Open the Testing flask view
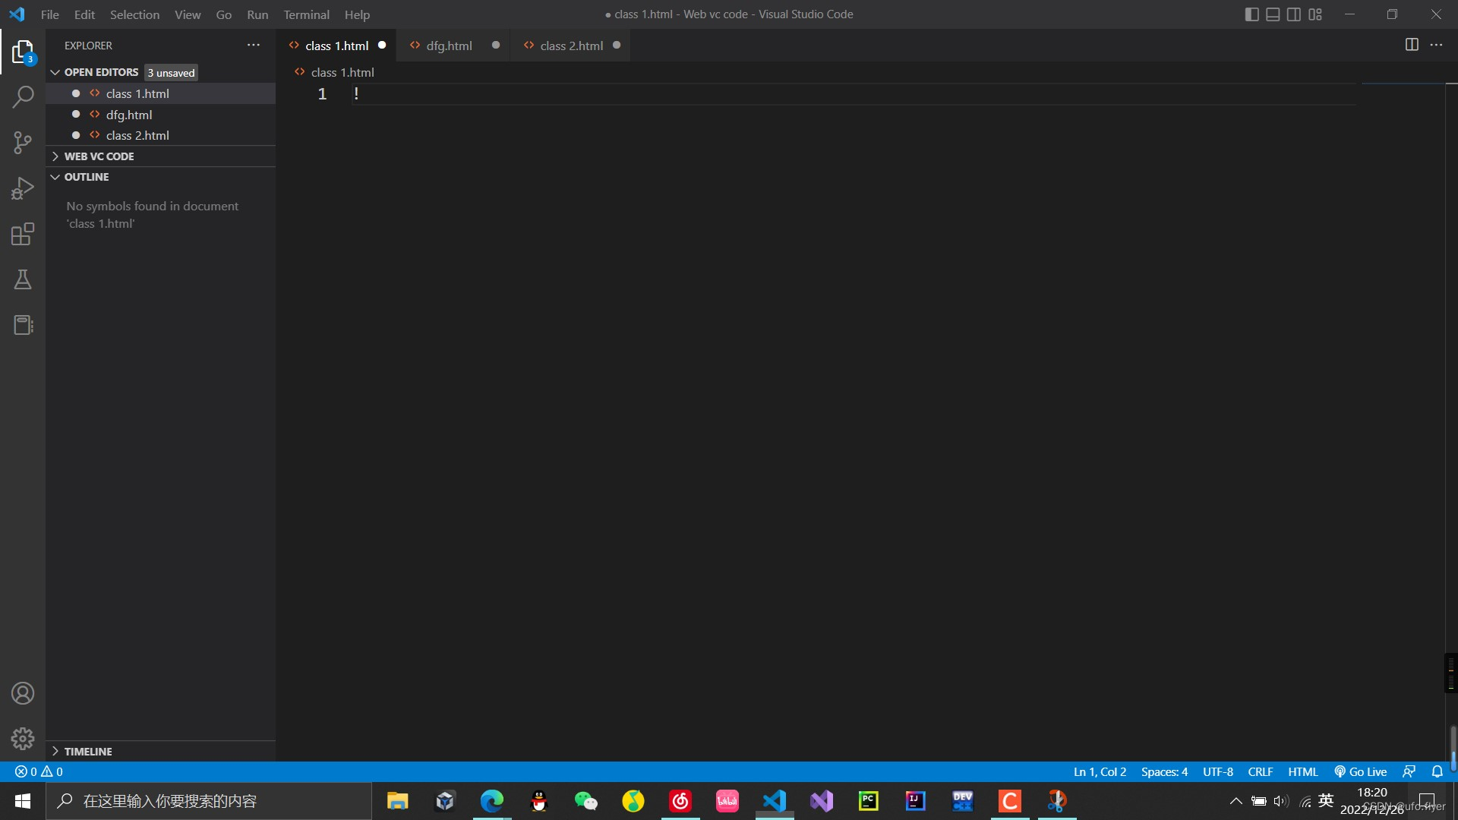The width and height of the screenshot is (1458, 820). click(23, 279)
